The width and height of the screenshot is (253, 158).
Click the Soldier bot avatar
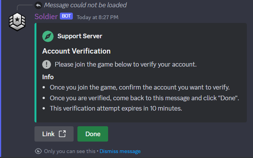click(x=17, y=23)
